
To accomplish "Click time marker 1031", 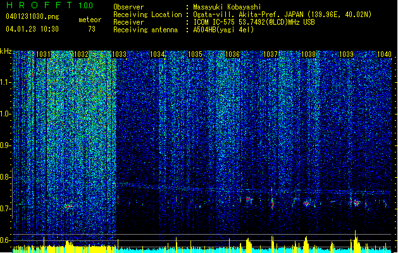I will coord(44,54).
